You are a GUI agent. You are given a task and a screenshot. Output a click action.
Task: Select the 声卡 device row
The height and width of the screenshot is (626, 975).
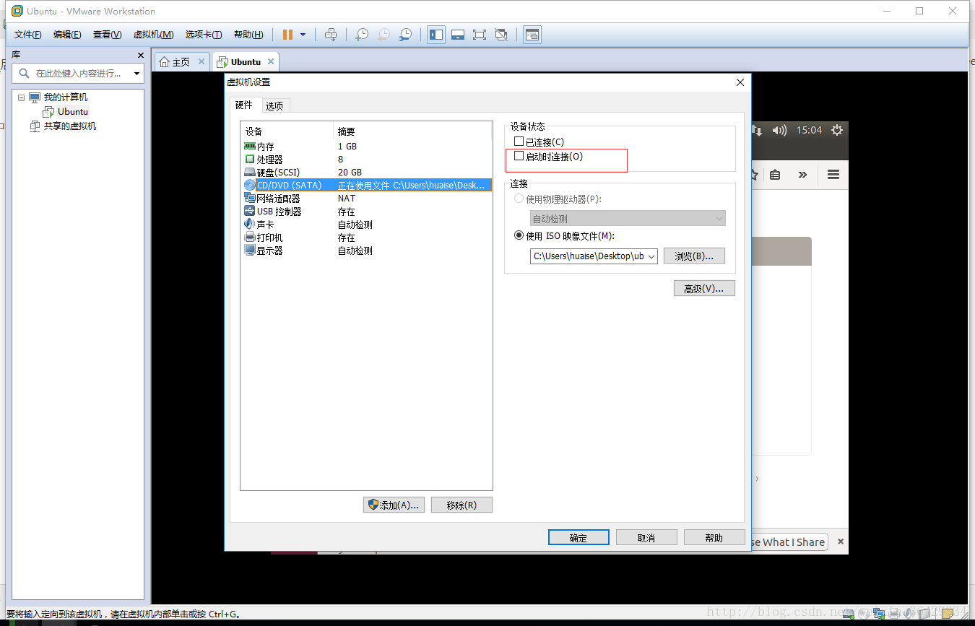pyautogui.click(x=366, y=225)
